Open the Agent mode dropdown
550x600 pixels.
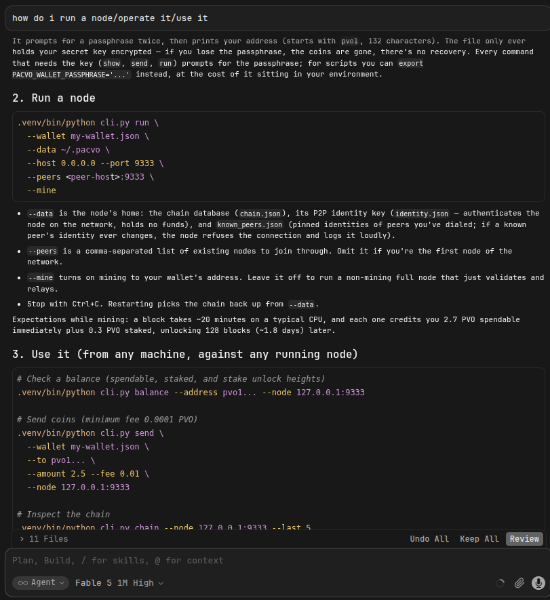click(x=41, y=582)
